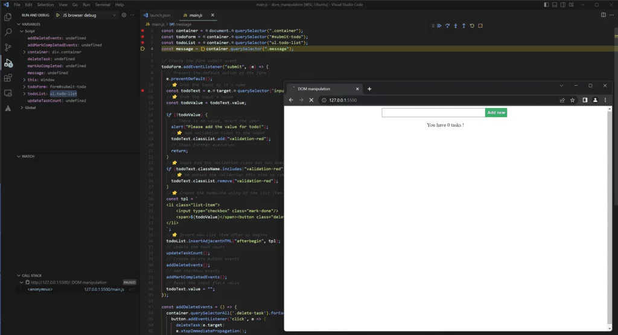Open the browser three-dot menu

pos(605,100)
